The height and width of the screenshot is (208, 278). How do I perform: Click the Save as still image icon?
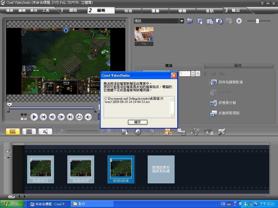point(213,82)
